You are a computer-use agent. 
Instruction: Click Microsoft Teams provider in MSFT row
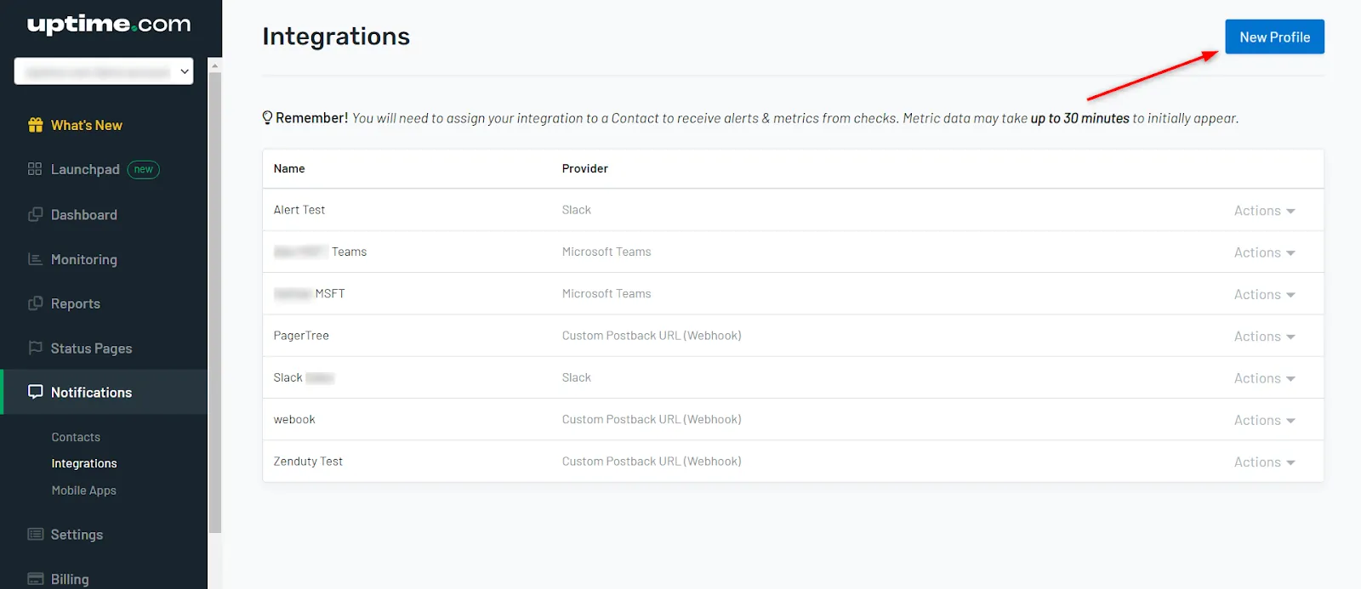tap(606, 294)
